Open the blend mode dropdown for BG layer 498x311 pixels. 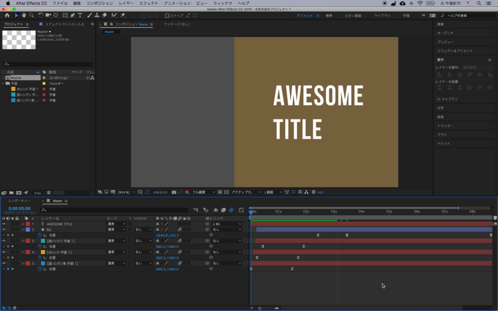(x=117, y=229)
